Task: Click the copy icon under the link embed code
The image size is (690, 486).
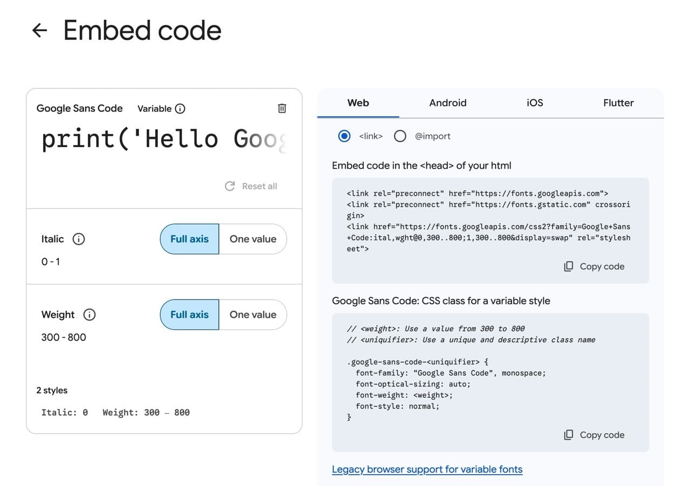Action: pyautogui.click(x=568, y=266)
